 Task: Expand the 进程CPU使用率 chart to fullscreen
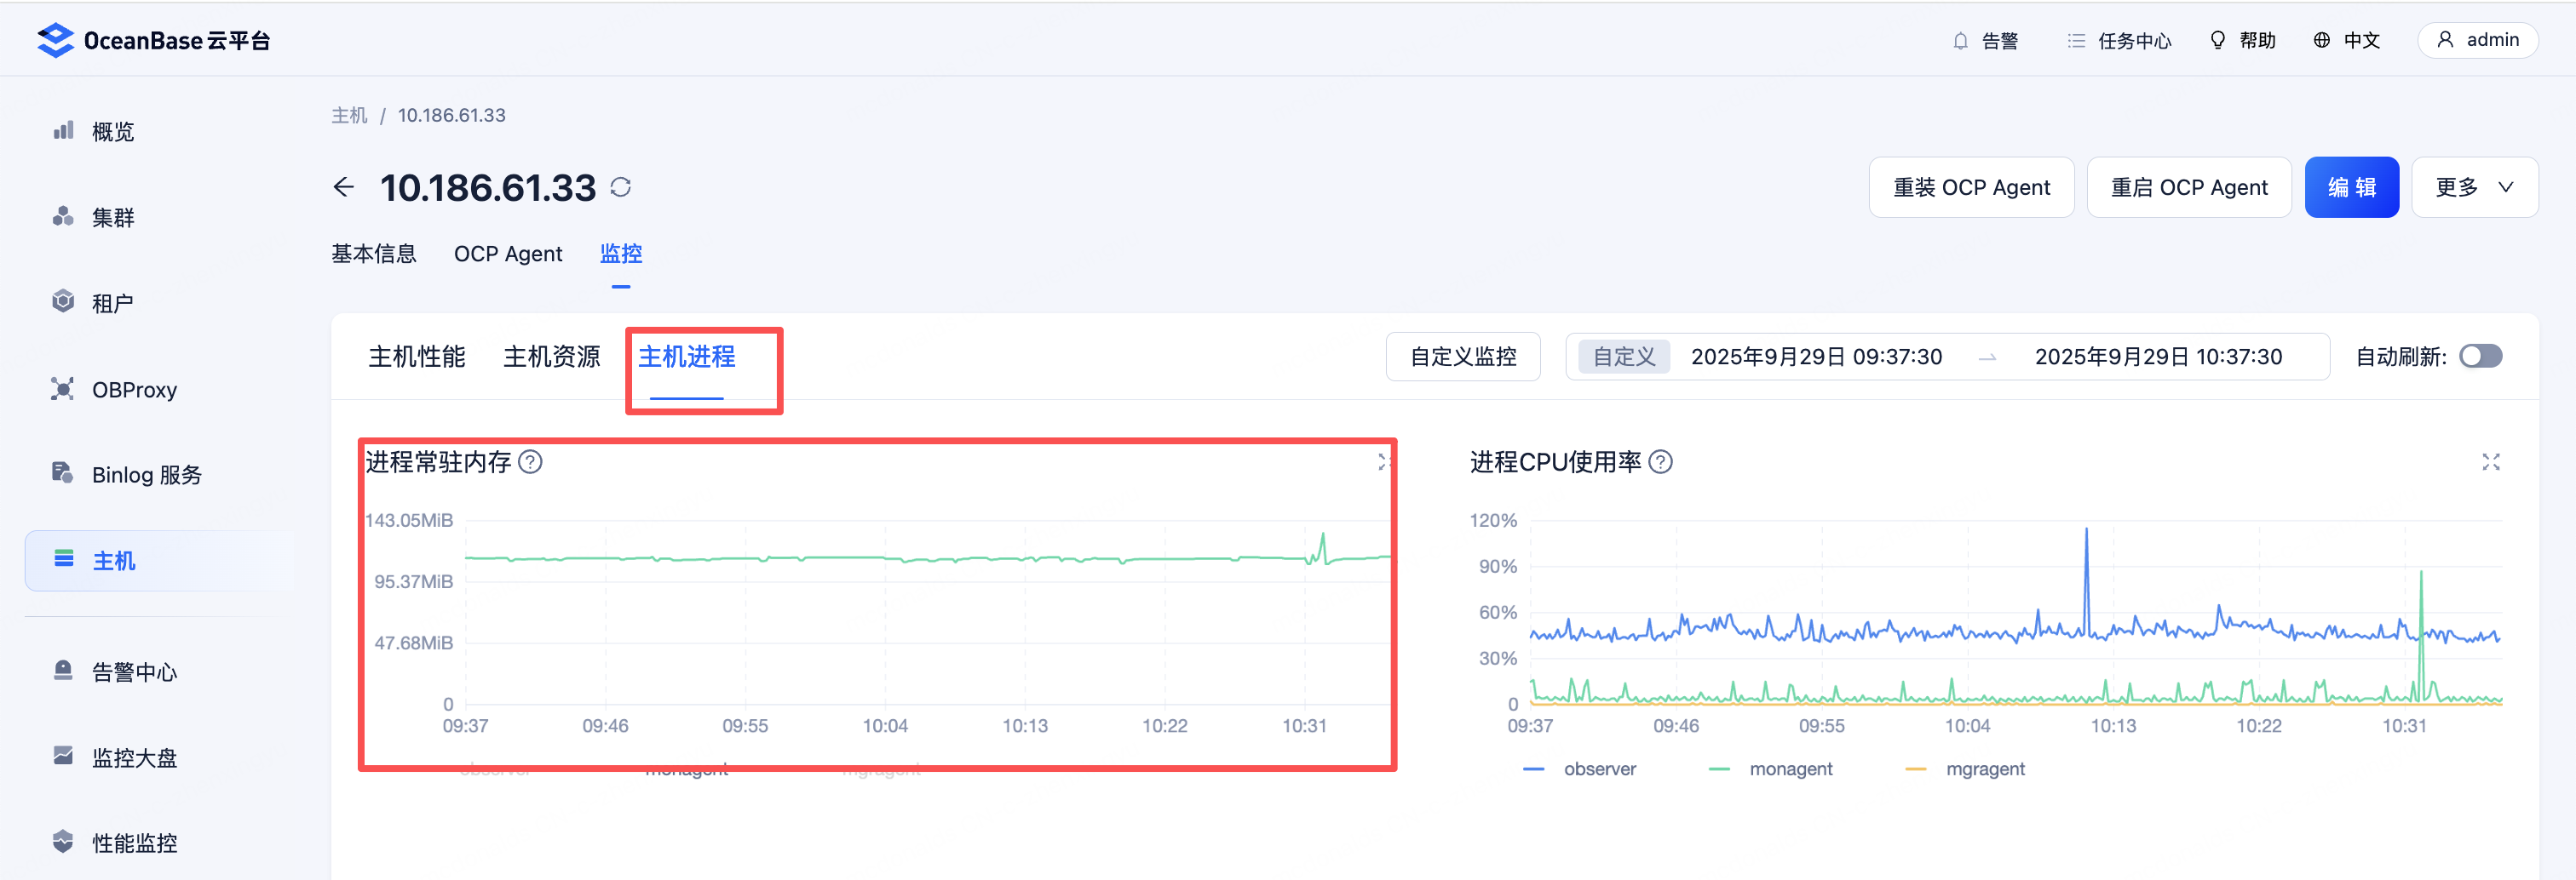(x=2490, y=461)
